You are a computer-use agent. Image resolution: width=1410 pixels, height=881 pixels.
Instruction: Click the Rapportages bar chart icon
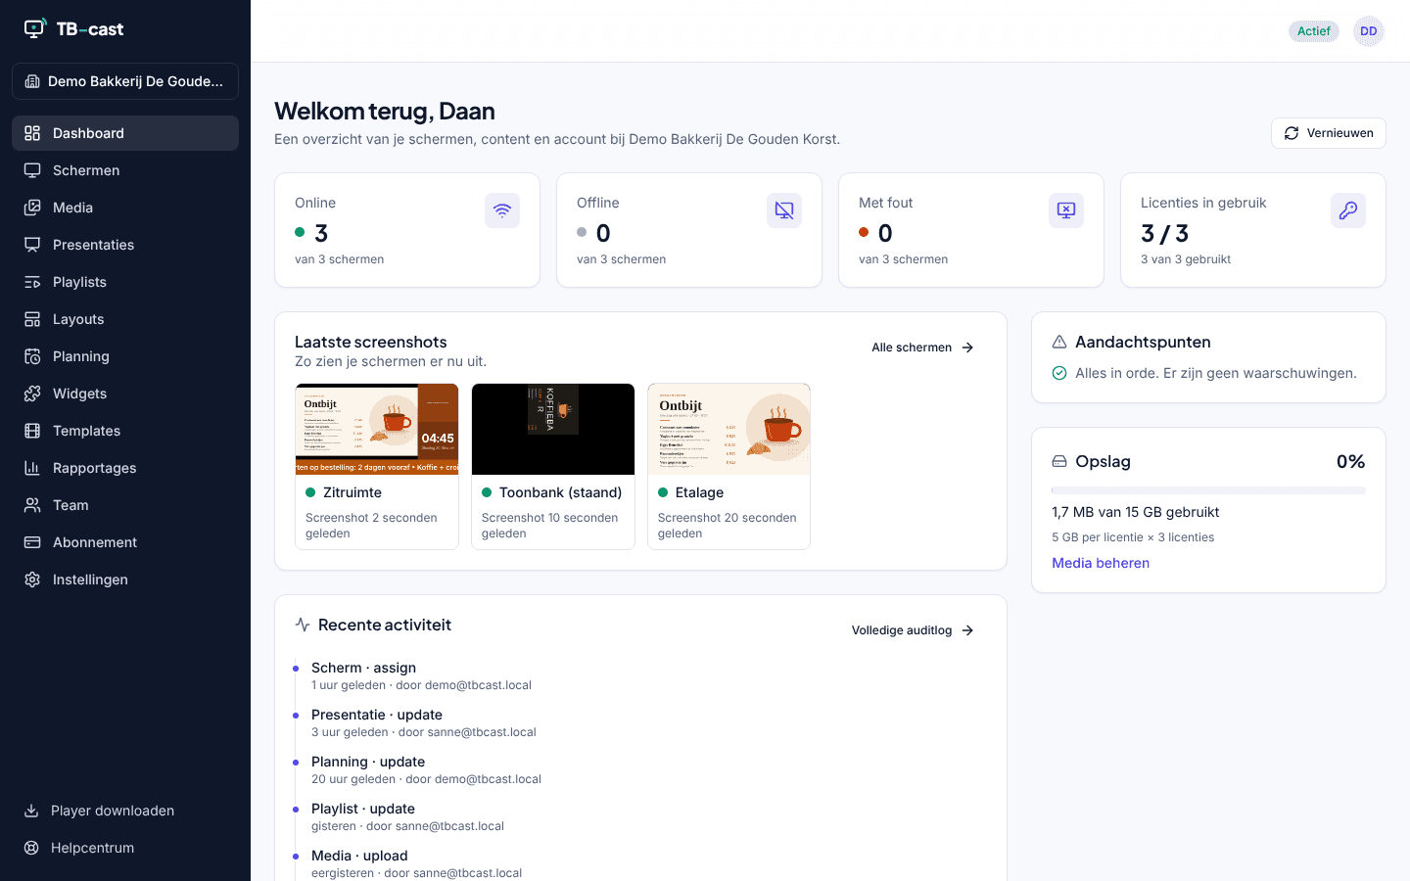point(32,468)
